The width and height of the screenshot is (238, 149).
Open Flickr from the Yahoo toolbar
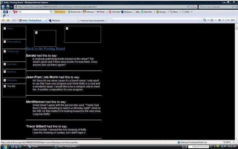coord(101,12)
